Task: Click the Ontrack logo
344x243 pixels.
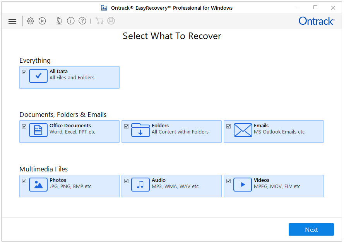Action: pyautogui.click(x=317, y=21)
